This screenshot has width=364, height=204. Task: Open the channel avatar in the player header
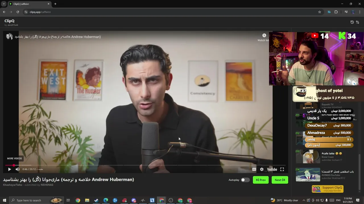click(x=9, y=37)
